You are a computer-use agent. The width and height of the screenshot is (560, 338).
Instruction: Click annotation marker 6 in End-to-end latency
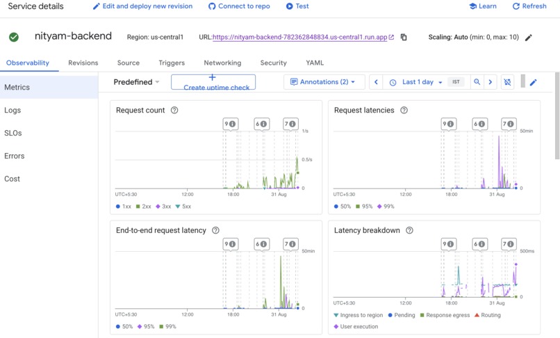[261, 244]
